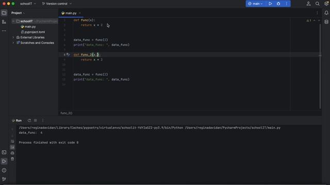Screen dimensions: 330x185
Task: Go to next highlighted problem arrow
Action: pyautogui.click(x=319, y=21)
